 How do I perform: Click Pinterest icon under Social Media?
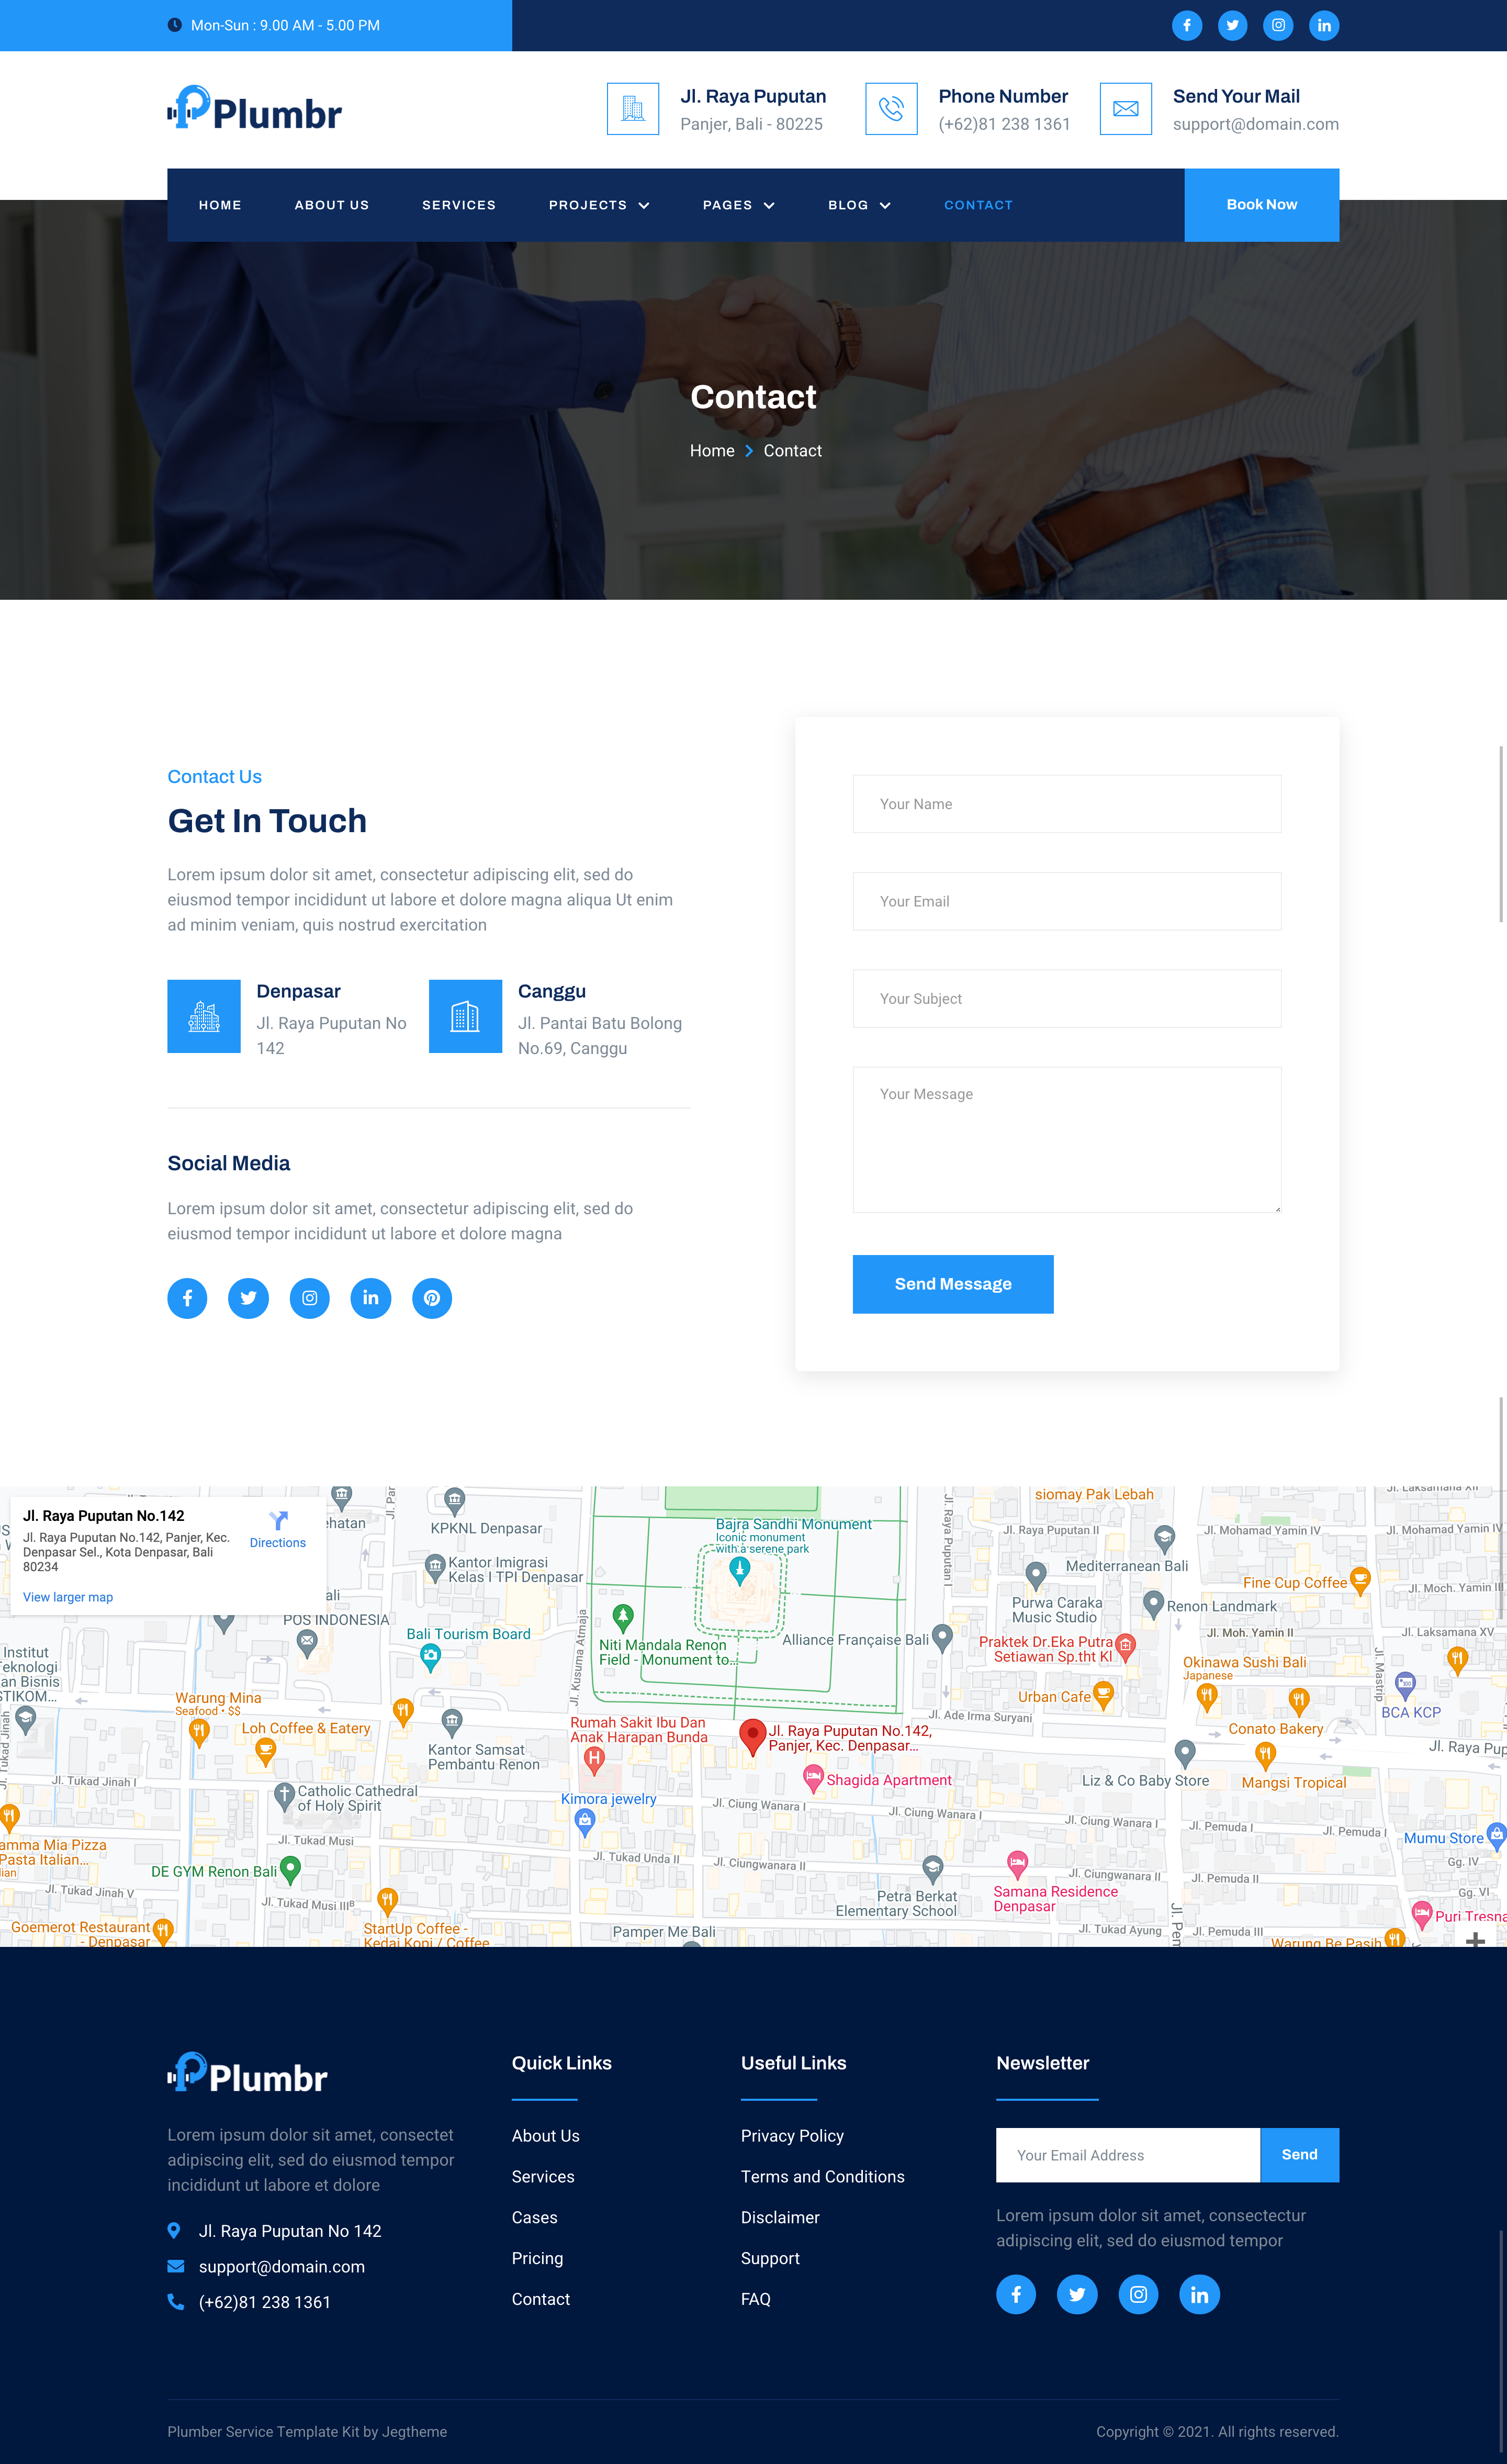click(432, 1298)
